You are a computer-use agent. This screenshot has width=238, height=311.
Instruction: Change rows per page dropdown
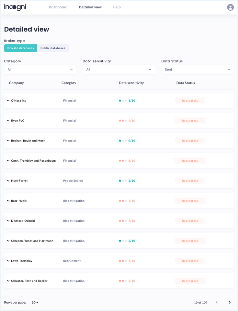(x=35, y=303)
